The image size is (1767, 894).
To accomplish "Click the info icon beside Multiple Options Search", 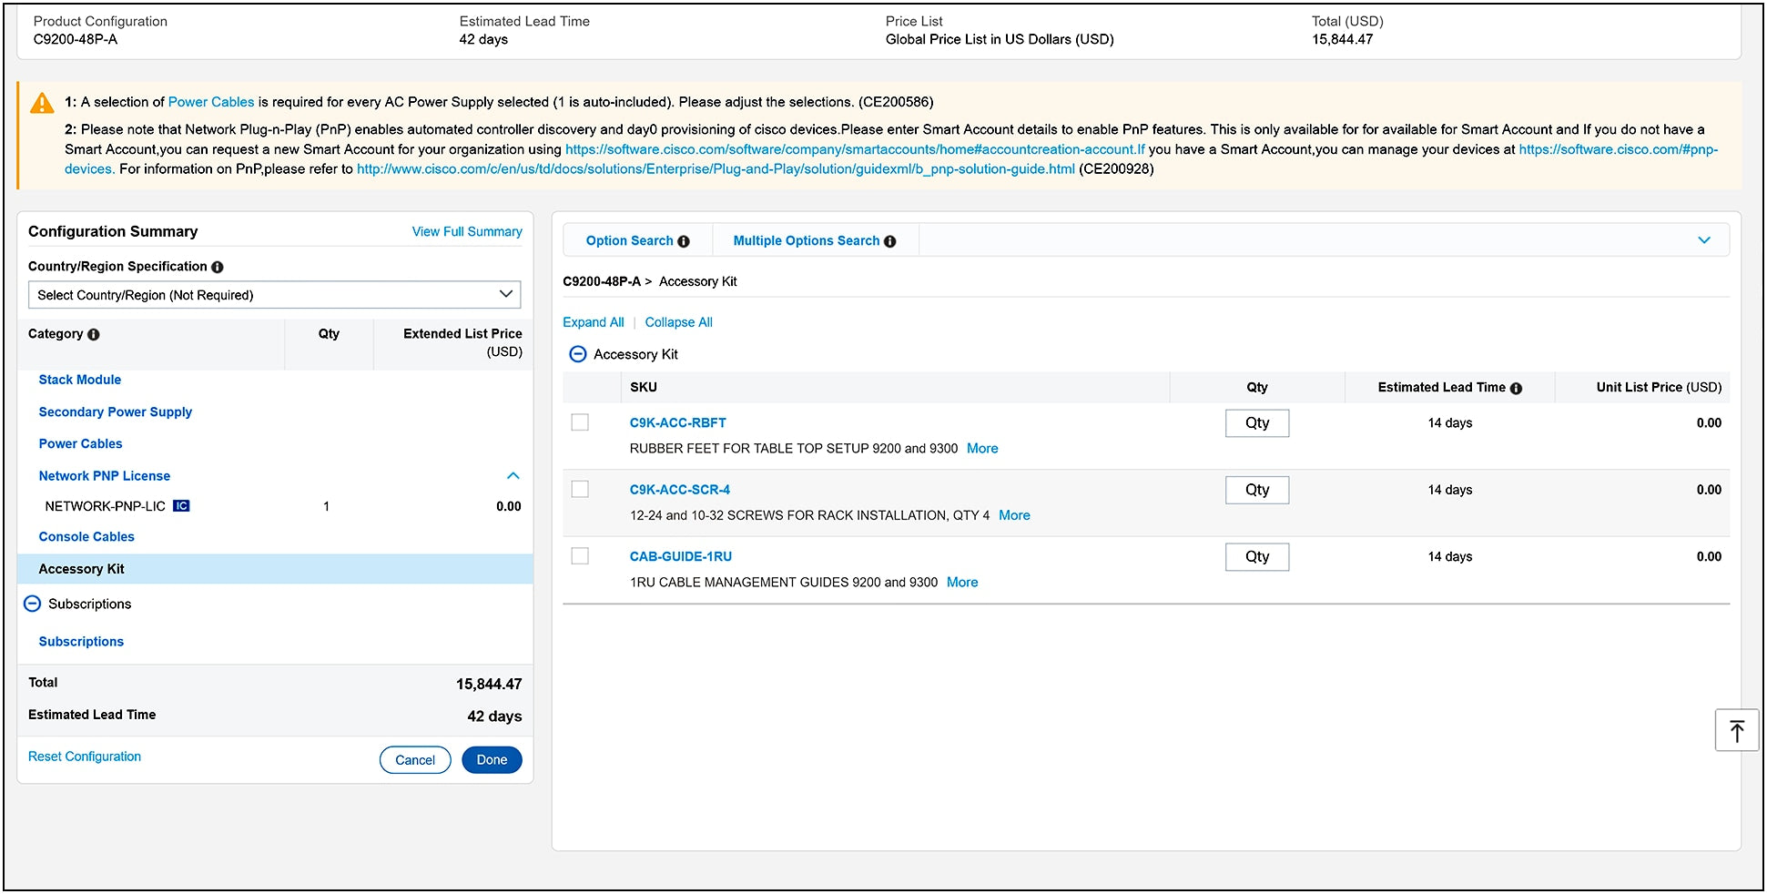I will coord(890,241).
